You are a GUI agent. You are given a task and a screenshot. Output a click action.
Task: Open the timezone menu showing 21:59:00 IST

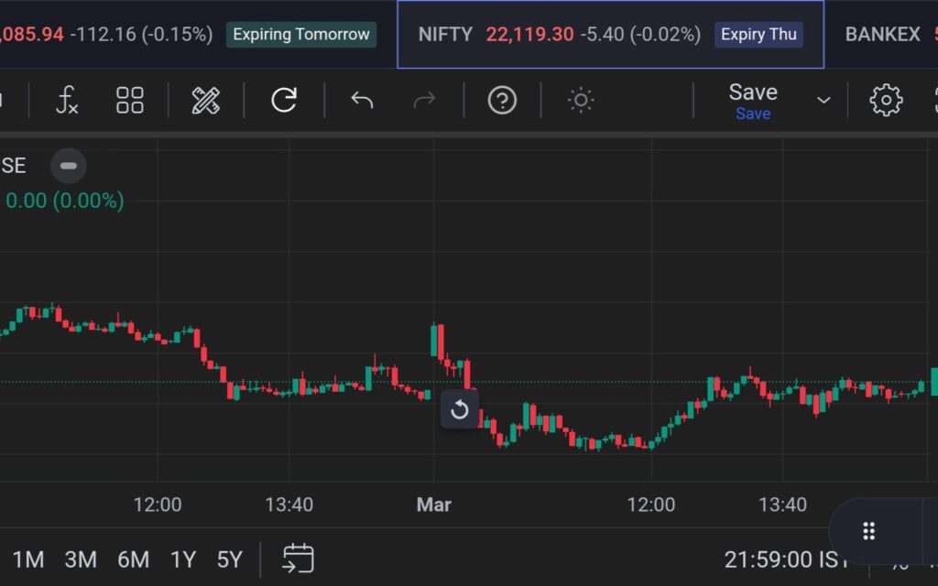[786, 559]
